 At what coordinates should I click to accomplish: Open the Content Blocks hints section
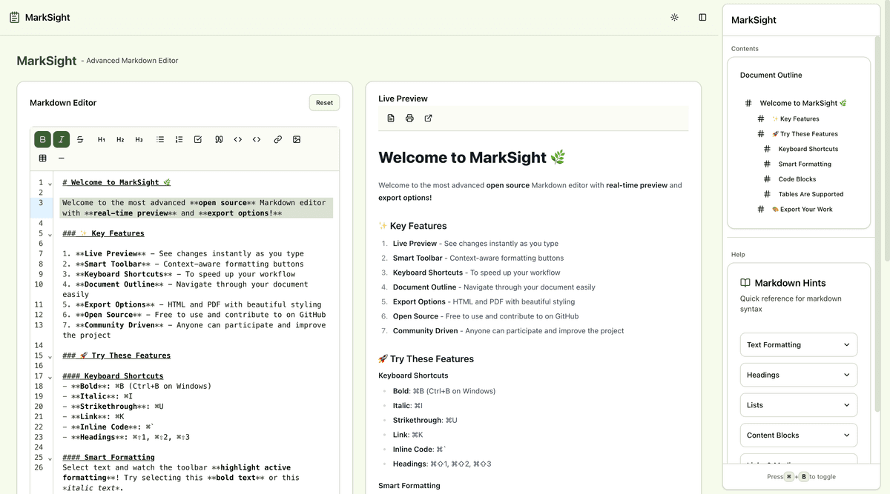798,435
